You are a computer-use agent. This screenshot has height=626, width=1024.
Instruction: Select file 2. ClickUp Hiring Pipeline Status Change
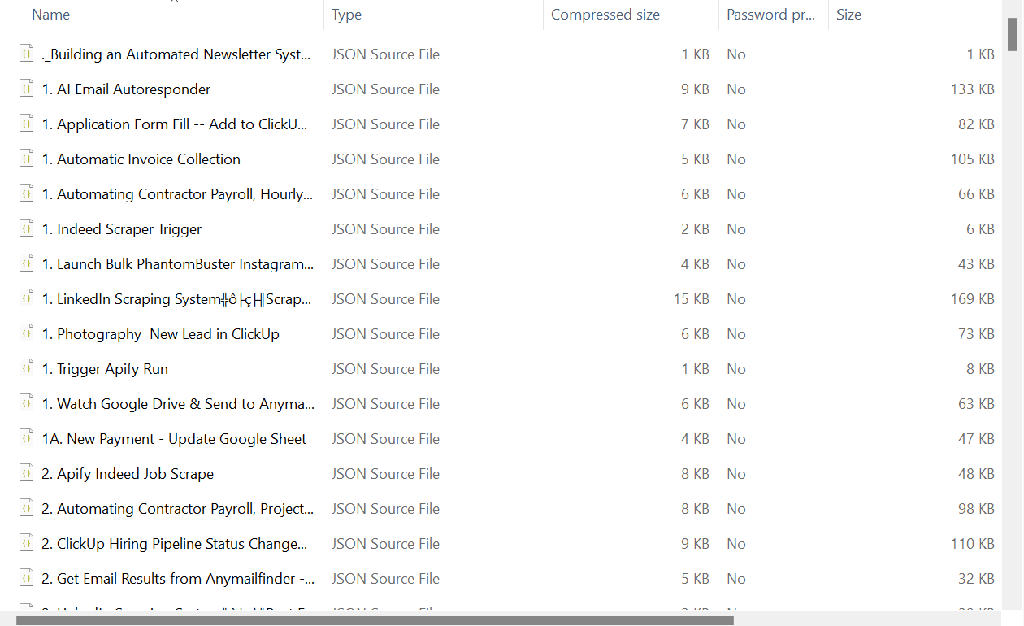point(175,544)
